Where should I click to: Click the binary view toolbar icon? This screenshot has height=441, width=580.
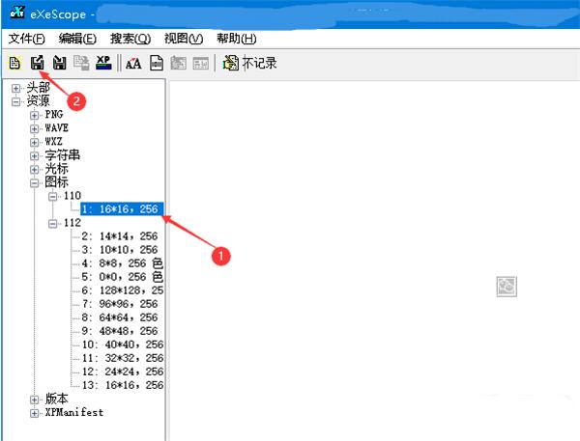coord(156,64)
